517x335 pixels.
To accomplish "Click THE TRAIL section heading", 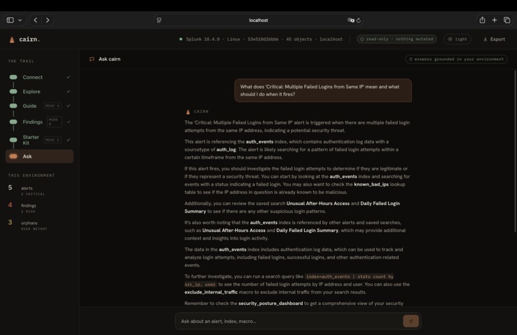I will pyautogui.click(x=21, y=61).
